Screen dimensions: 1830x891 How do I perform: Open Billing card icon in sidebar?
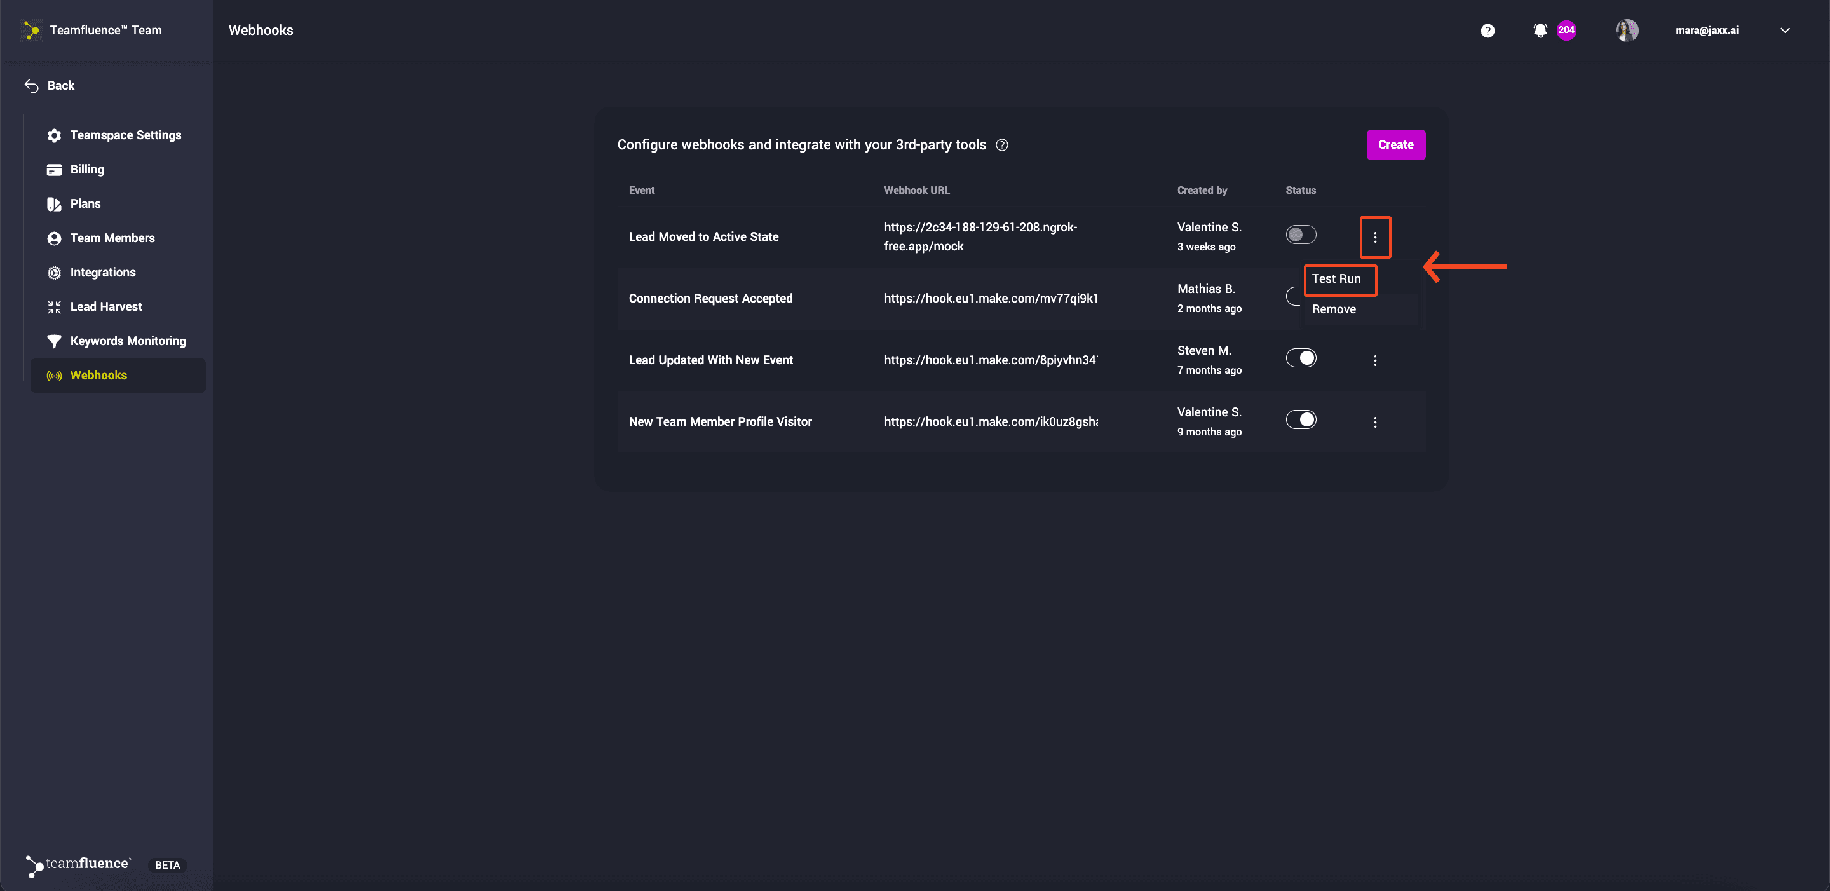pyautogui.click(x=54, y=170)
